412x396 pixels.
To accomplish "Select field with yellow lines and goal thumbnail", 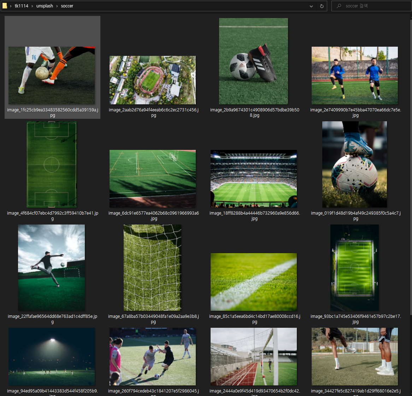I will (152, 179).
